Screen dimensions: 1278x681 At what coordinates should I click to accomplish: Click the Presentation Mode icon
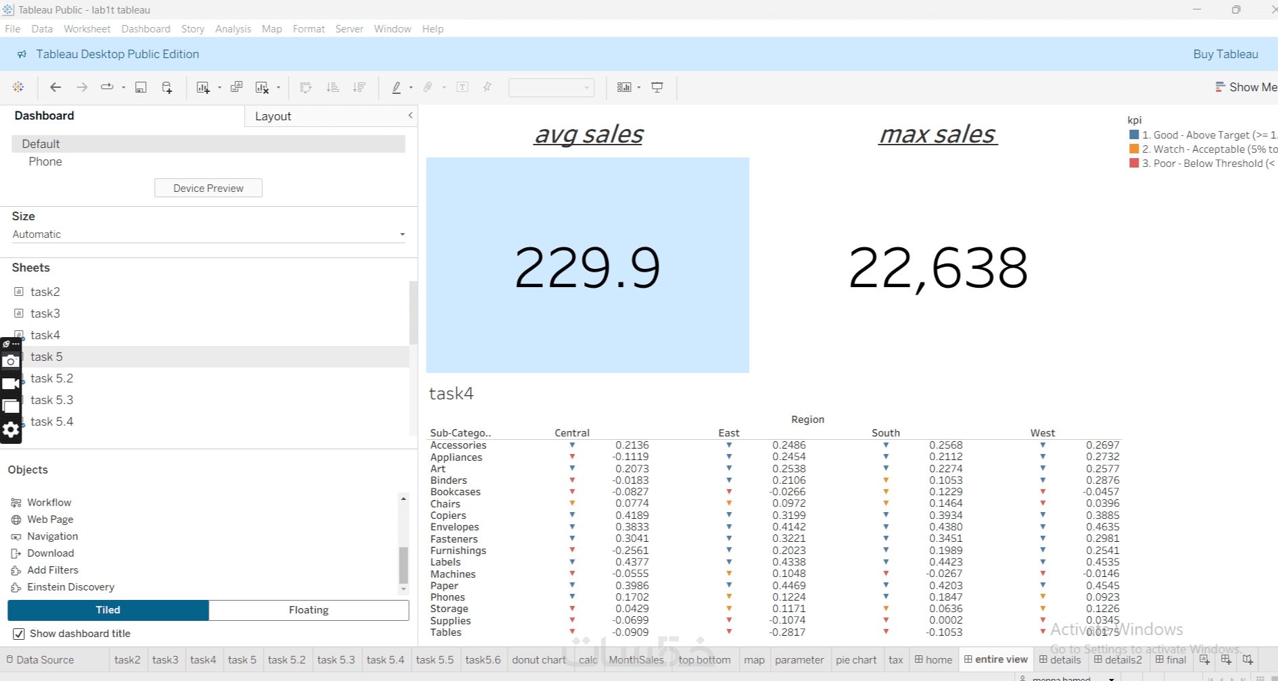(x=657, y=87)
